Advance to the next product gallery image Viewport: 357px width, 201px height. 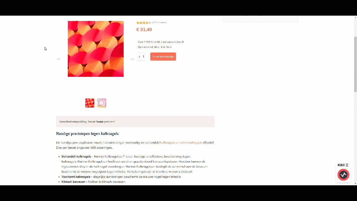tap(133, 59)
